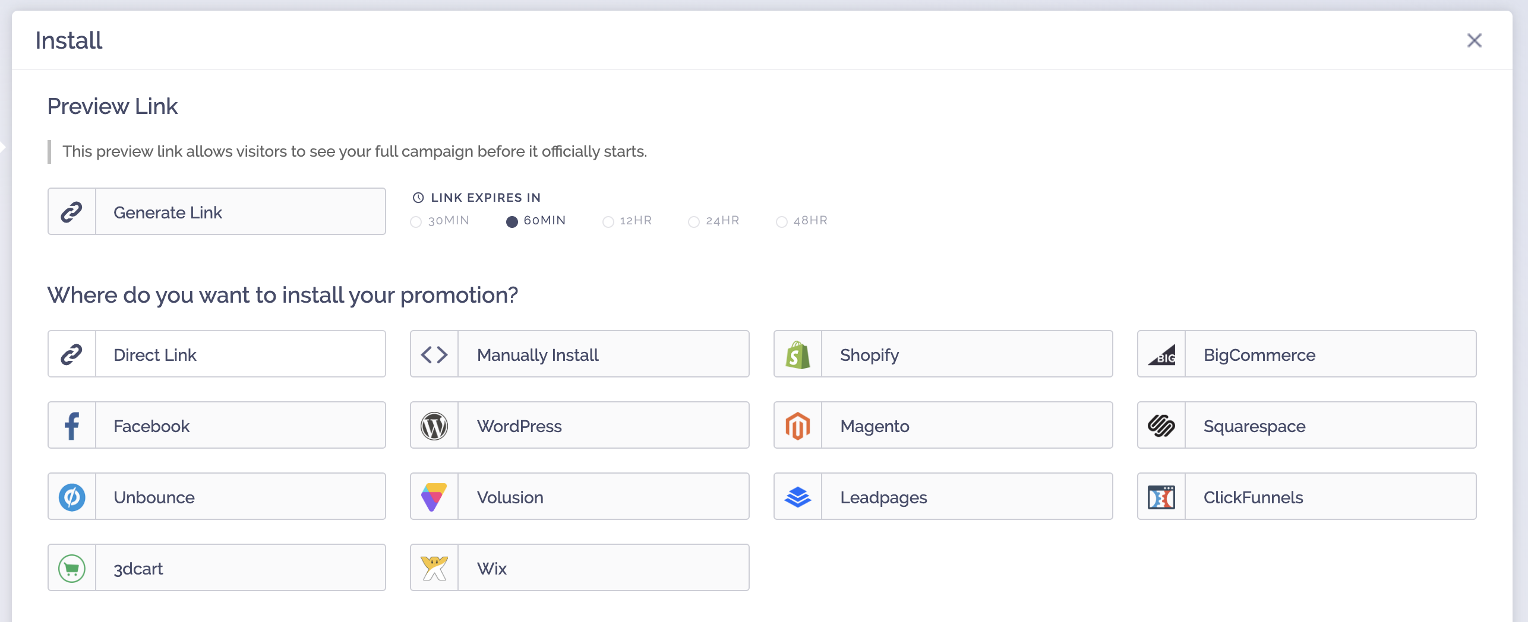Click the Preview Link heading
The image size is (1528, 622).
pyautogui.click(x=112, y=106)
